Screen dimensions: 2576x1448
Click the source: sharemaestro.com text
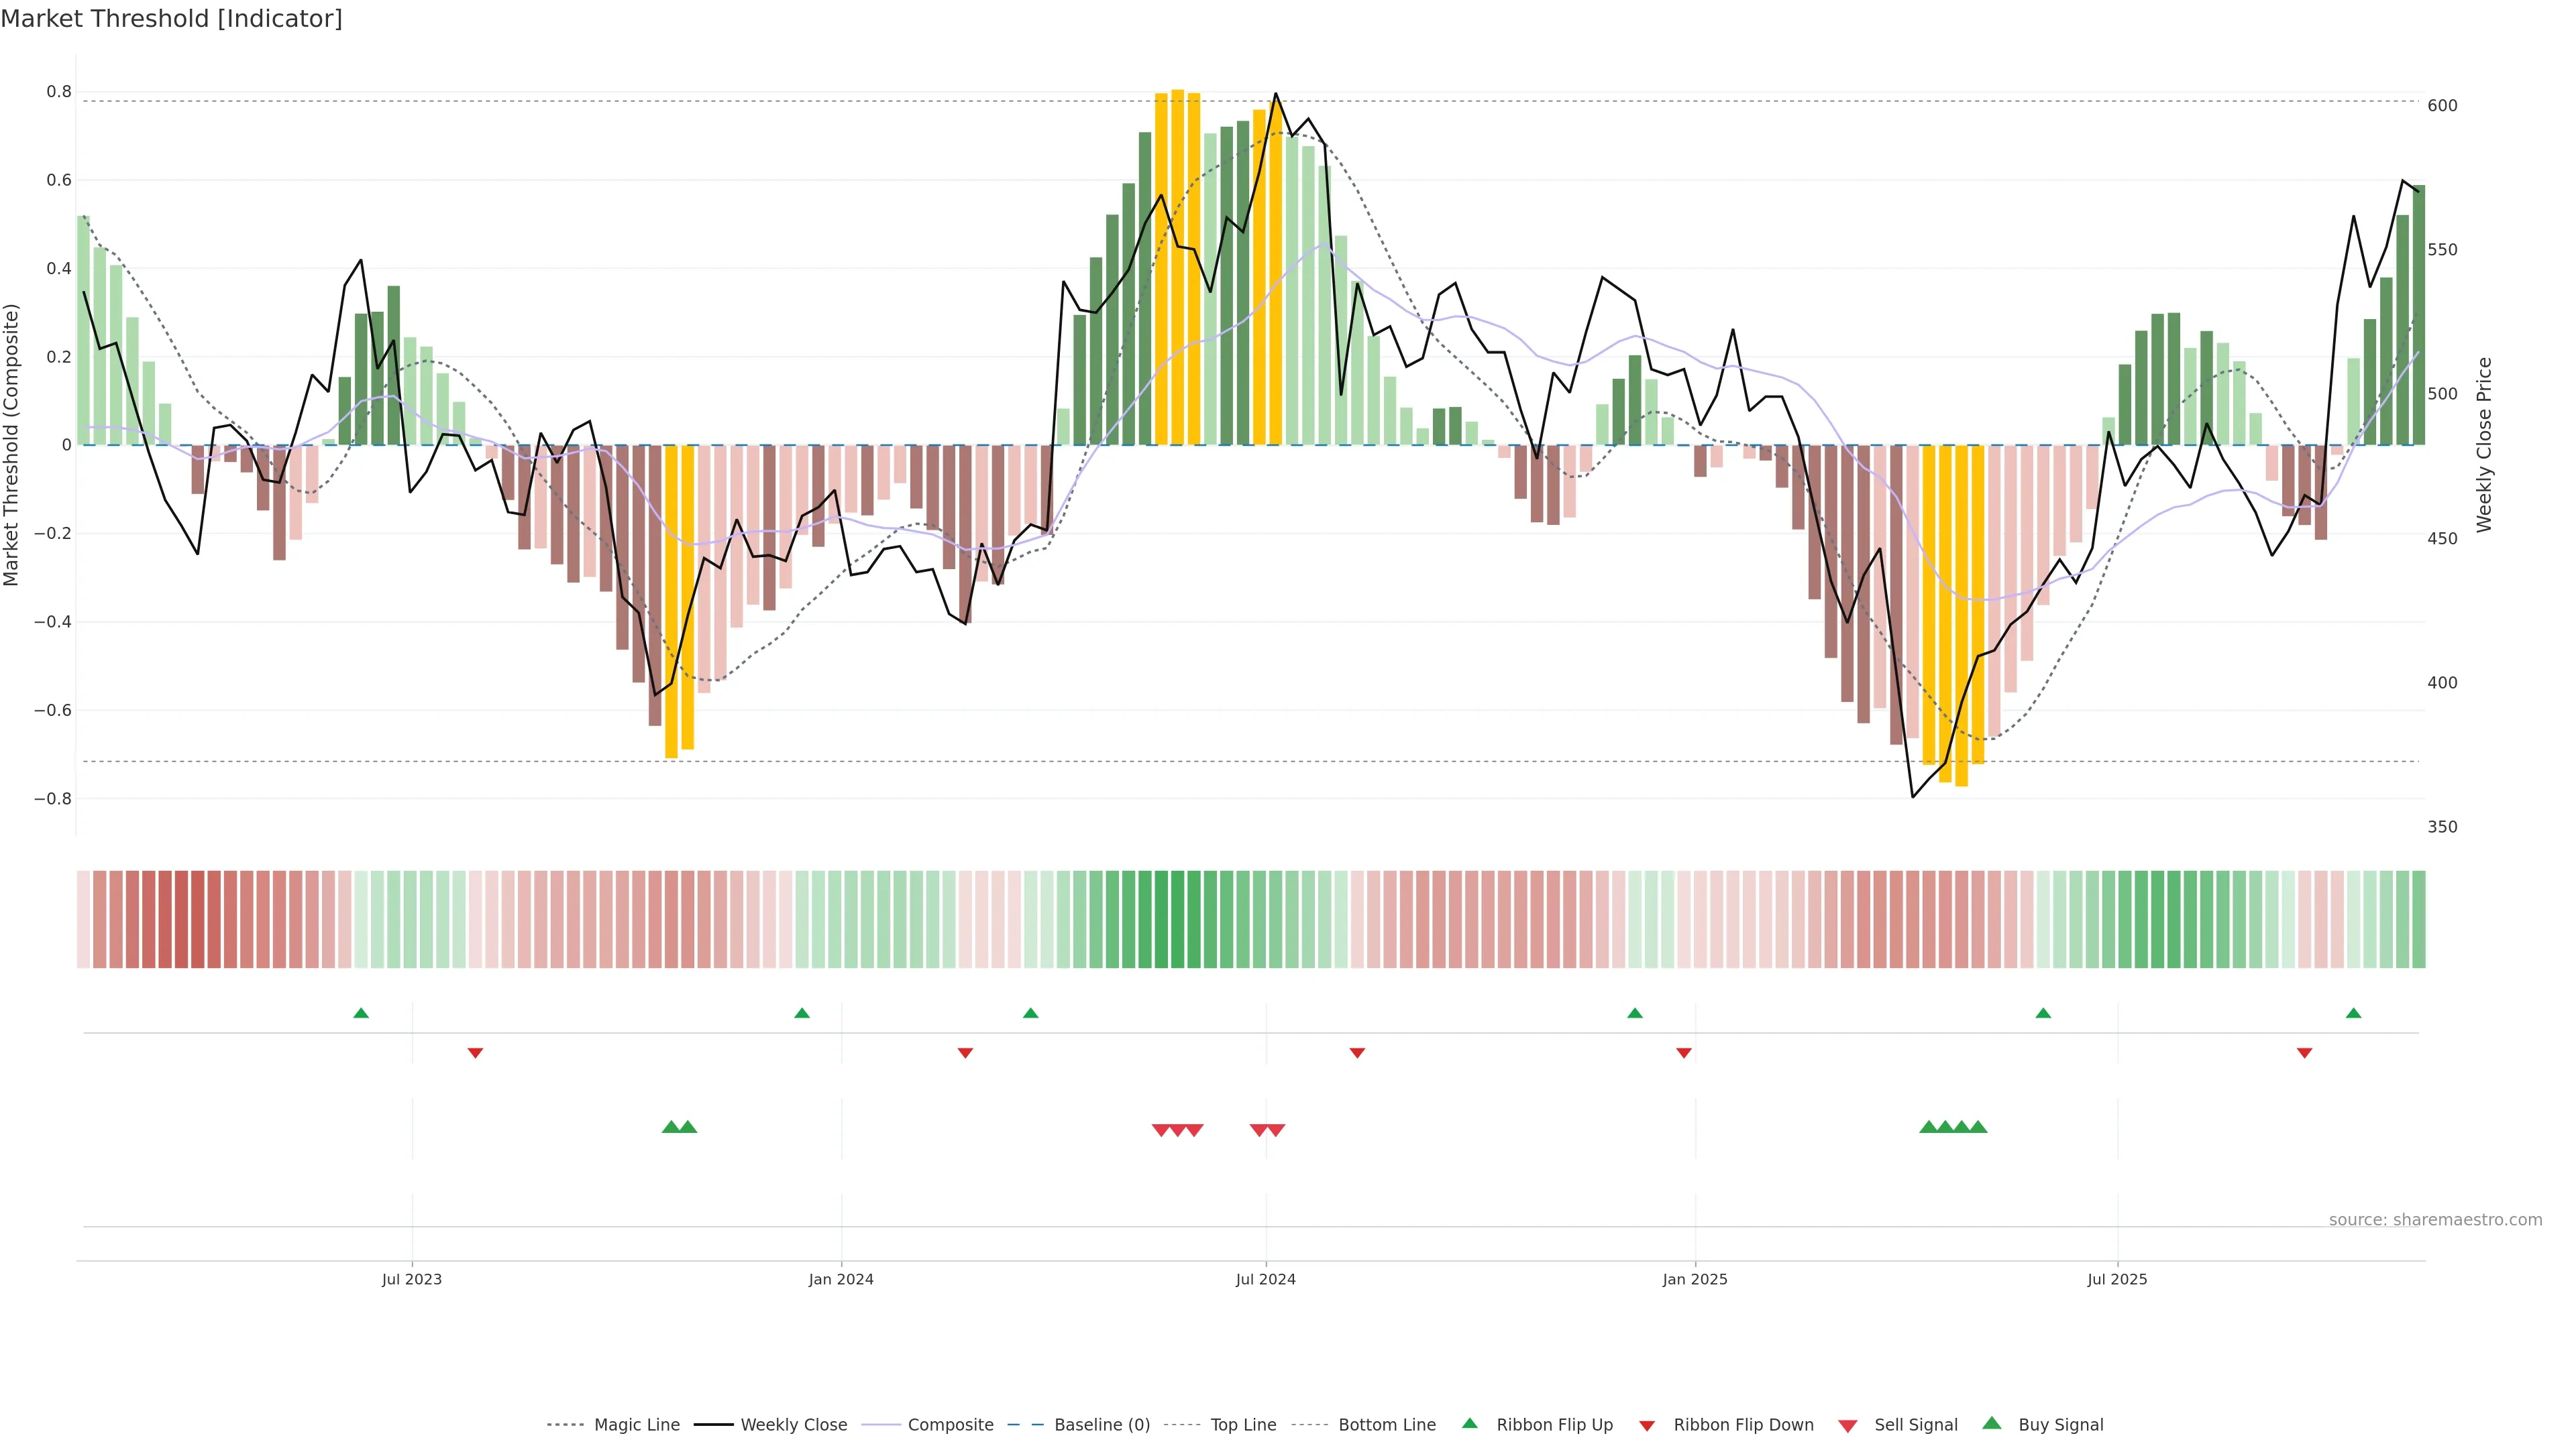click(2435, 1219)
